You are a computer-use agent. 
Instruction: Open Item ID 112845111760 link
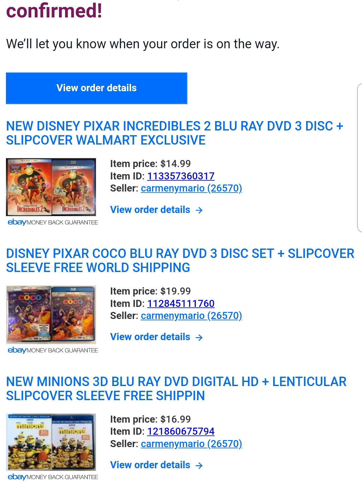181,304
